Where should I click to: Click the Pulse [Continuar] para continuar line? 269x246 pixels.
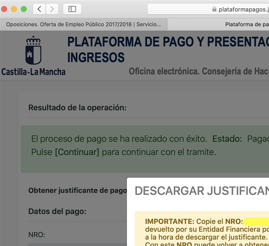pos(123,152)
